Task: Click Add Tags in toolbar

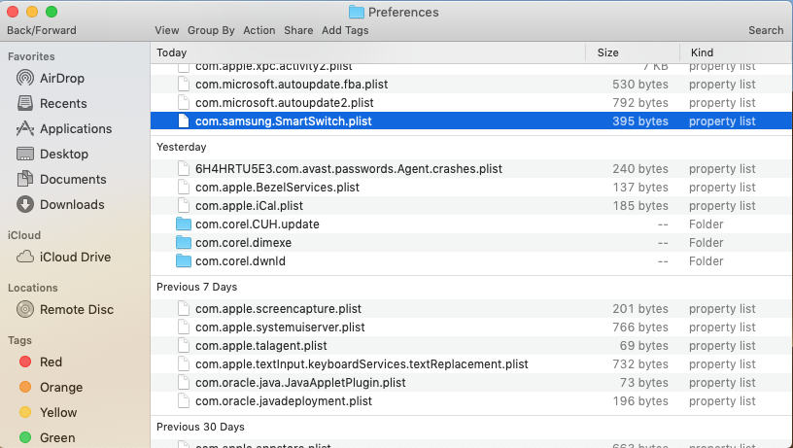Action: point(345,30)
